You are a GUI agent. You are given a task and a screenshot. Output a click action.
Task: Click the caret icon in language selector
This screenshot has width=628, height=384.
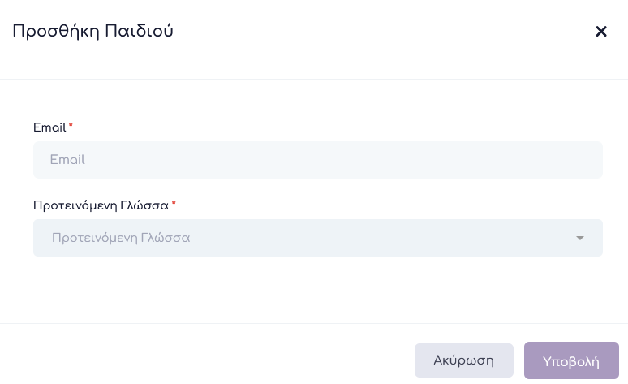coord(579,238)
